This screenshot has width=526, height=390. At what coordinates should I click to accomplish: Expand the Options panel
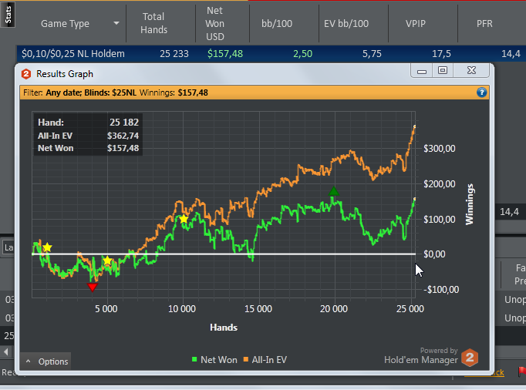click(x=46, y=361)
